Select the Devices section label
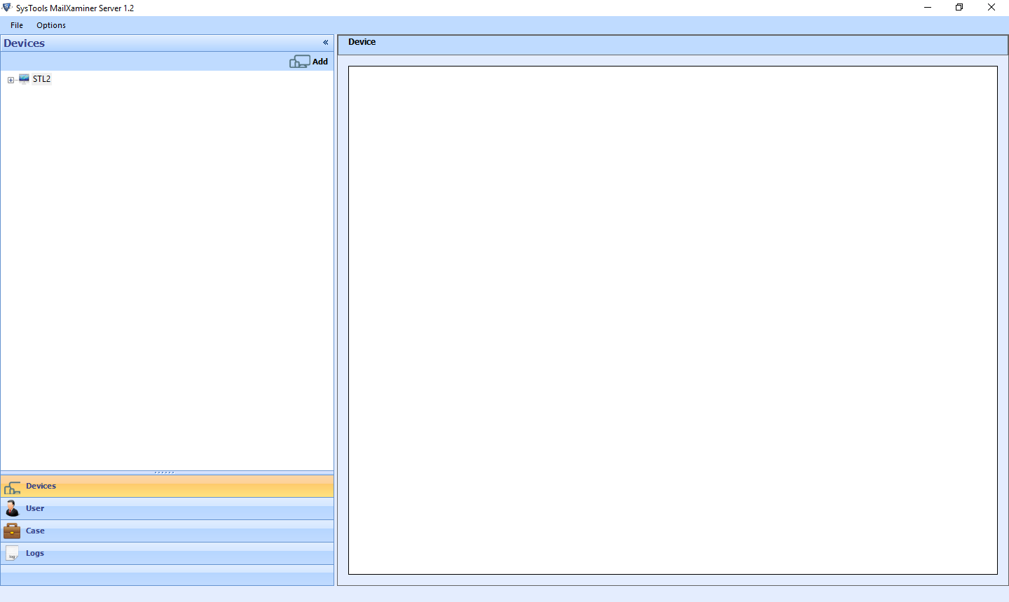Screen dimensions: 1009x602 41,486
